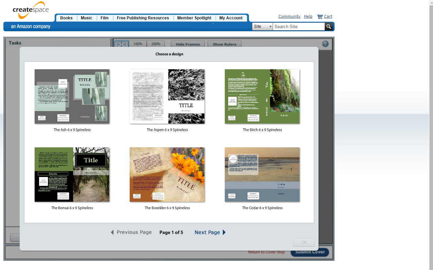
Task: Click the Previous Page arrow icon
Action: click(x=112, y=232)
